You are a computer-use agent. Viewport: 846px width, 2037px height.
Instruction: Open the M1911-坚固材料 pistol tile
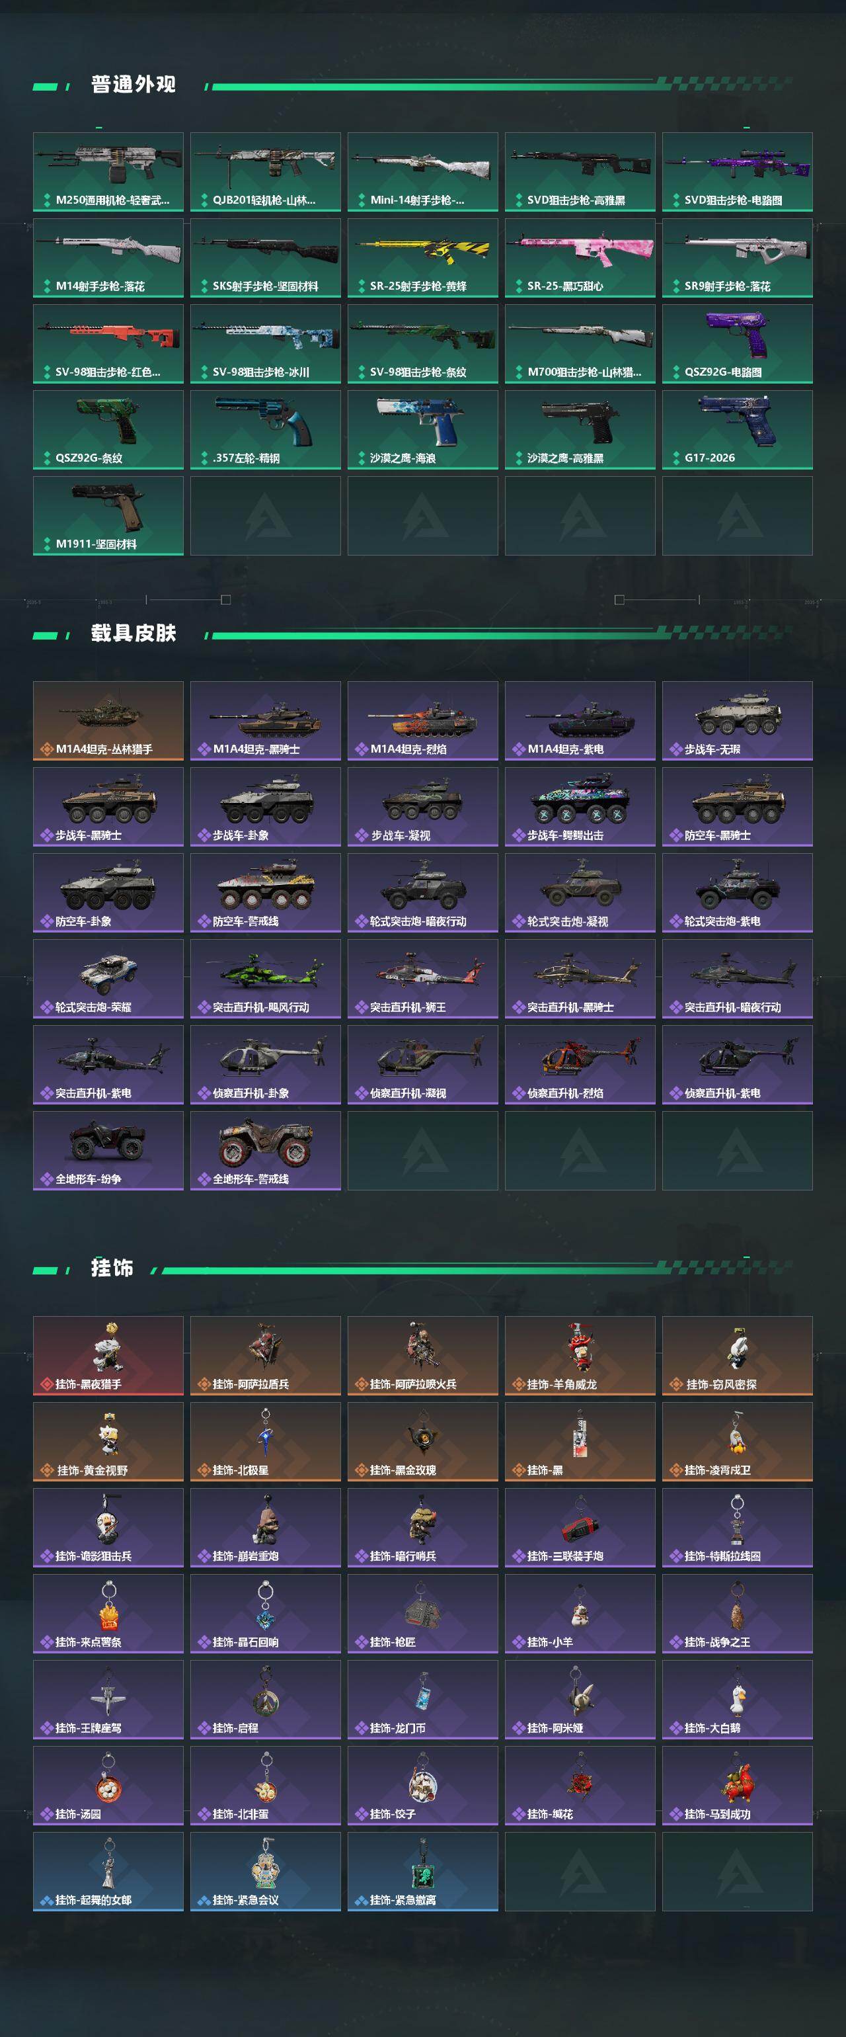[x=108, y=516]
